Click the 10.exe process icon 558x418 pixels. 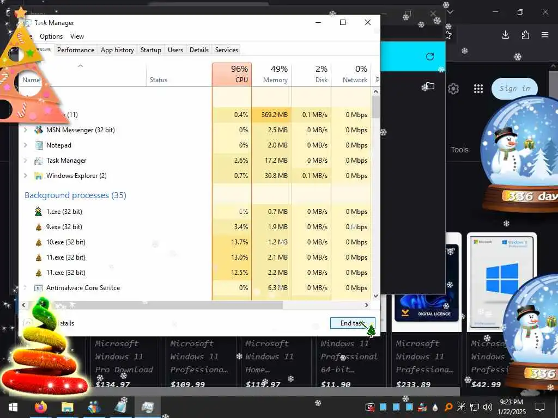tap(39, 242)
